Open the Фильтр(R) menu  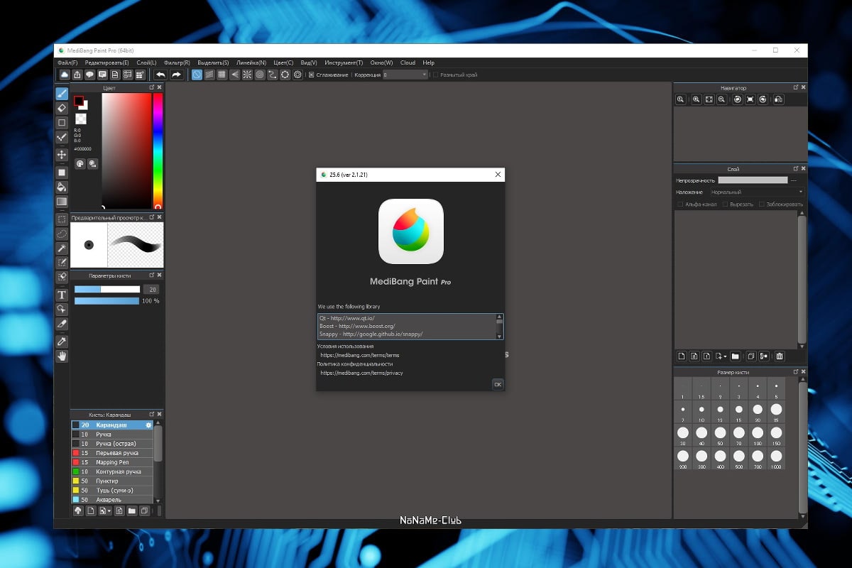(x=177, y=62)
